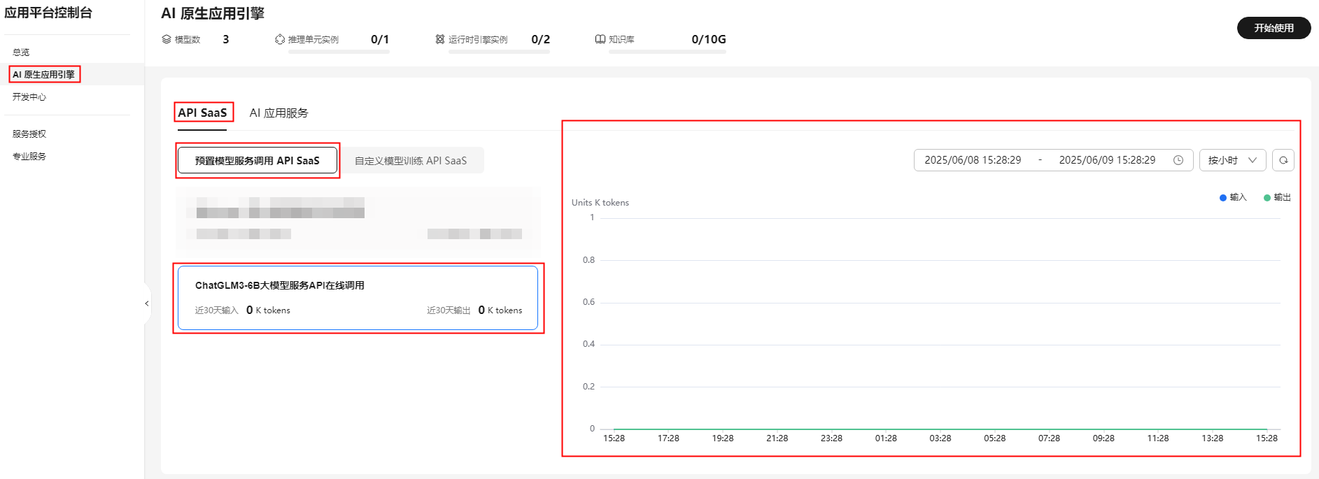This screenshot has height=479, width=1319.
Task: Select 预置模型服务调用 API SaaS option
Action: coord(257,160)
